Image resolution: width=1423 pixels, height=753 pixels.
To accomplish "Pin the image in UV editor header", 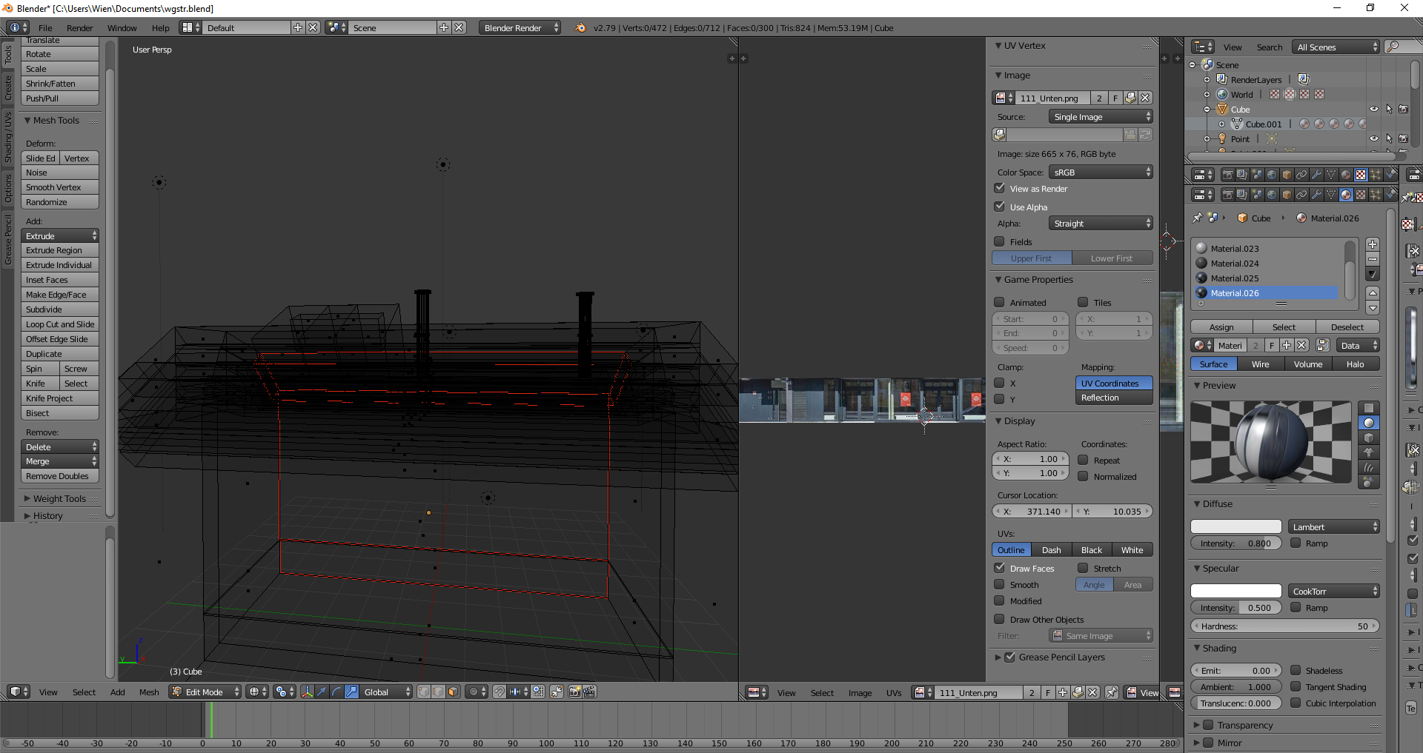I will [x=1112, y=692].
